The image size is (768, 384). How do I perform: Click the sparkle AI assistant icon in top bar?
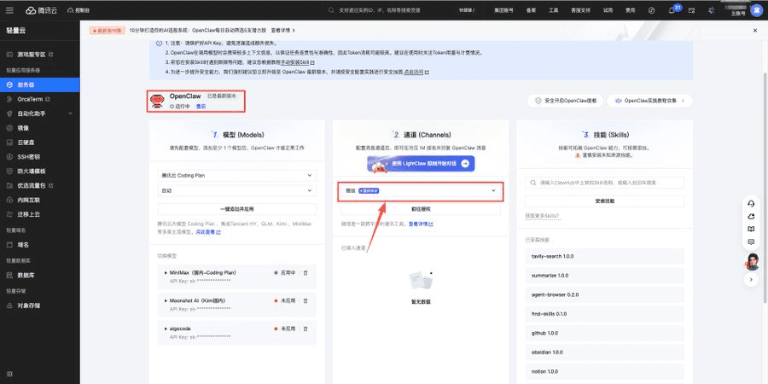click(x=711, y=9)
